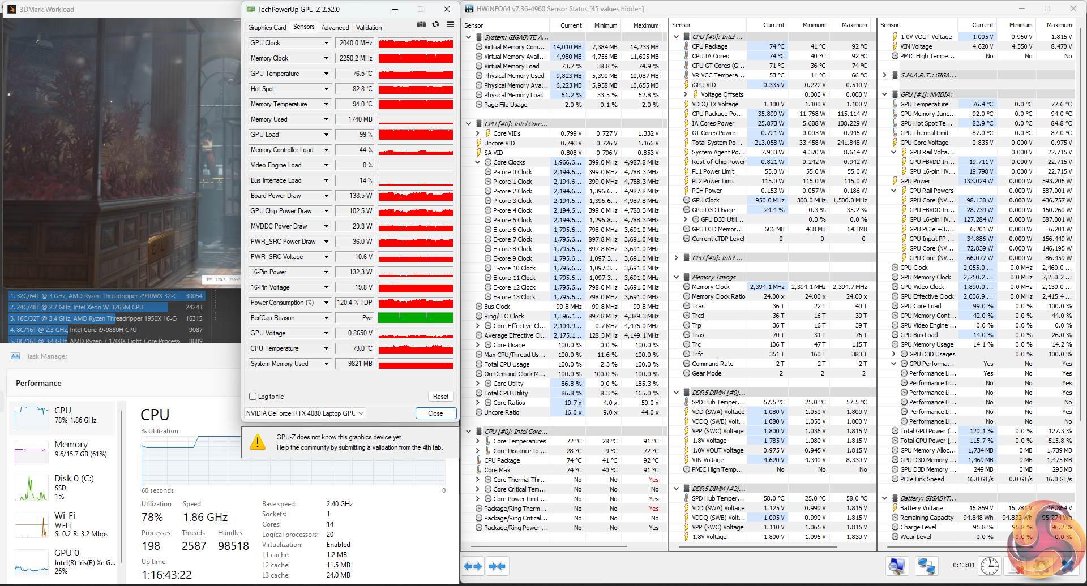Collapse the Core Clocks tree in HWiNFO
The height and width of the screenshot is (586, 1087).
pyautogui.click(x=477, y=162)
